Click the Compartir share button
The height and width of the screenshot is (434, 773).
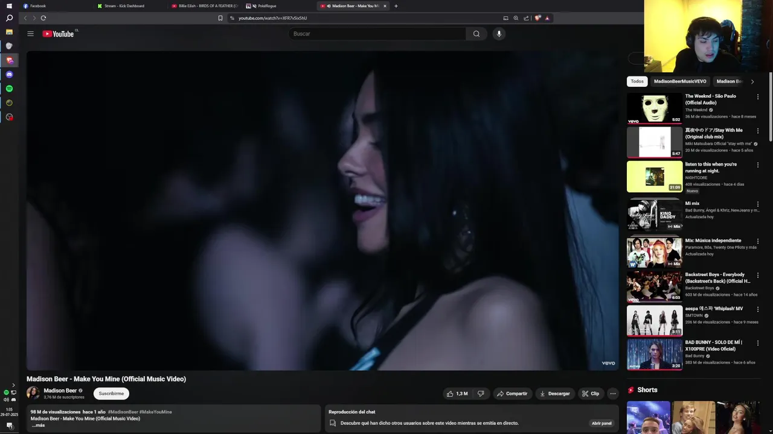click(512, 394)
